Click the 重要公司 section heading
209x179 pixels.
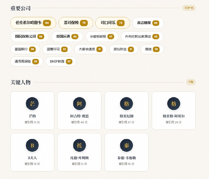[20, 8]
